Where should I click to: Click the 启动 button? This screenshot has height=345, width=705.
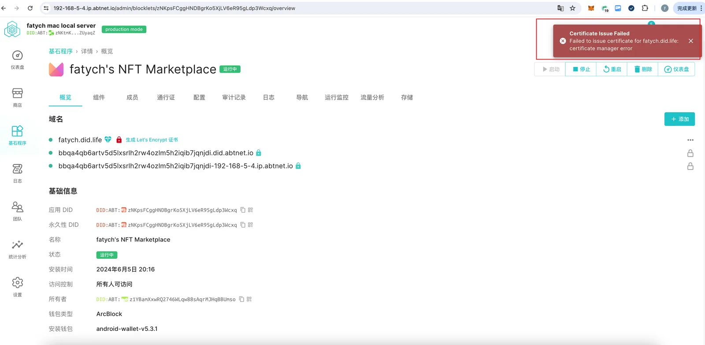(x=550, y=69)
